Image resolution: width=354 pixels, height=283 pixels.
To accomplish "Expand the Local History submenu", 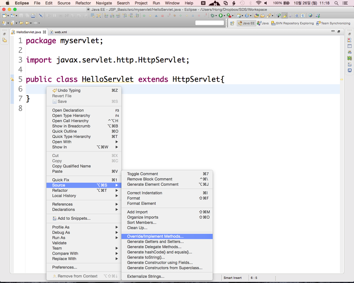I will pyautogui.click(x=84, y=196).
